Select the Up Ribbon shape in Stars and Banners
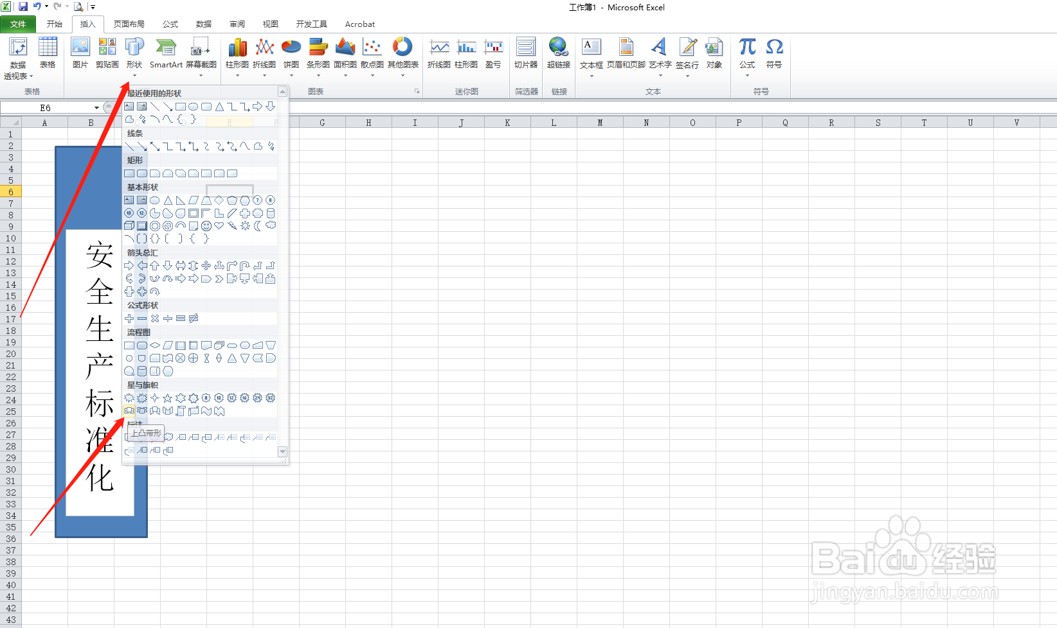 click(x=129, y=411)
